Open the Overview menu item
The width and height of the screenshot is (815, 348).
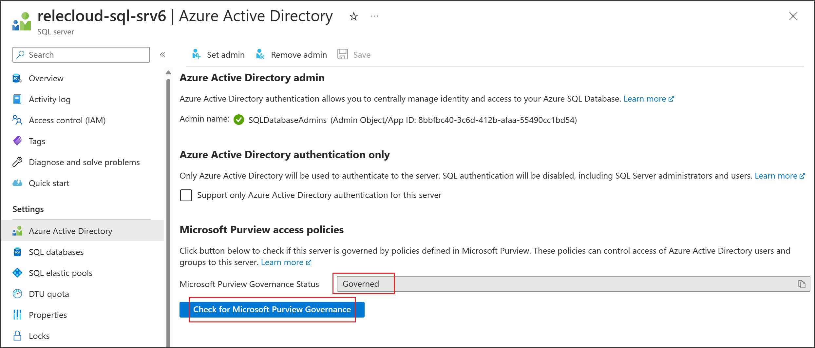(46, 78)
